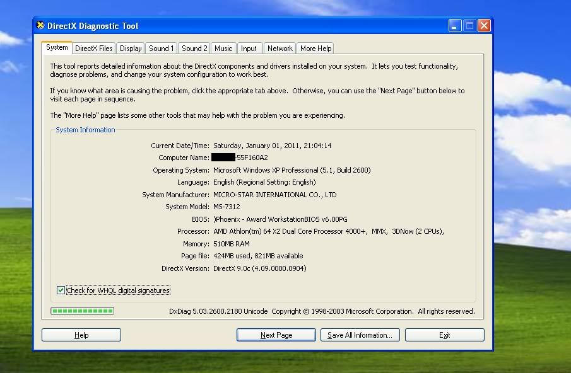This screenshot has height=373, width=571.
Task: Click the 'Operating System:' label
Action: 181,169
